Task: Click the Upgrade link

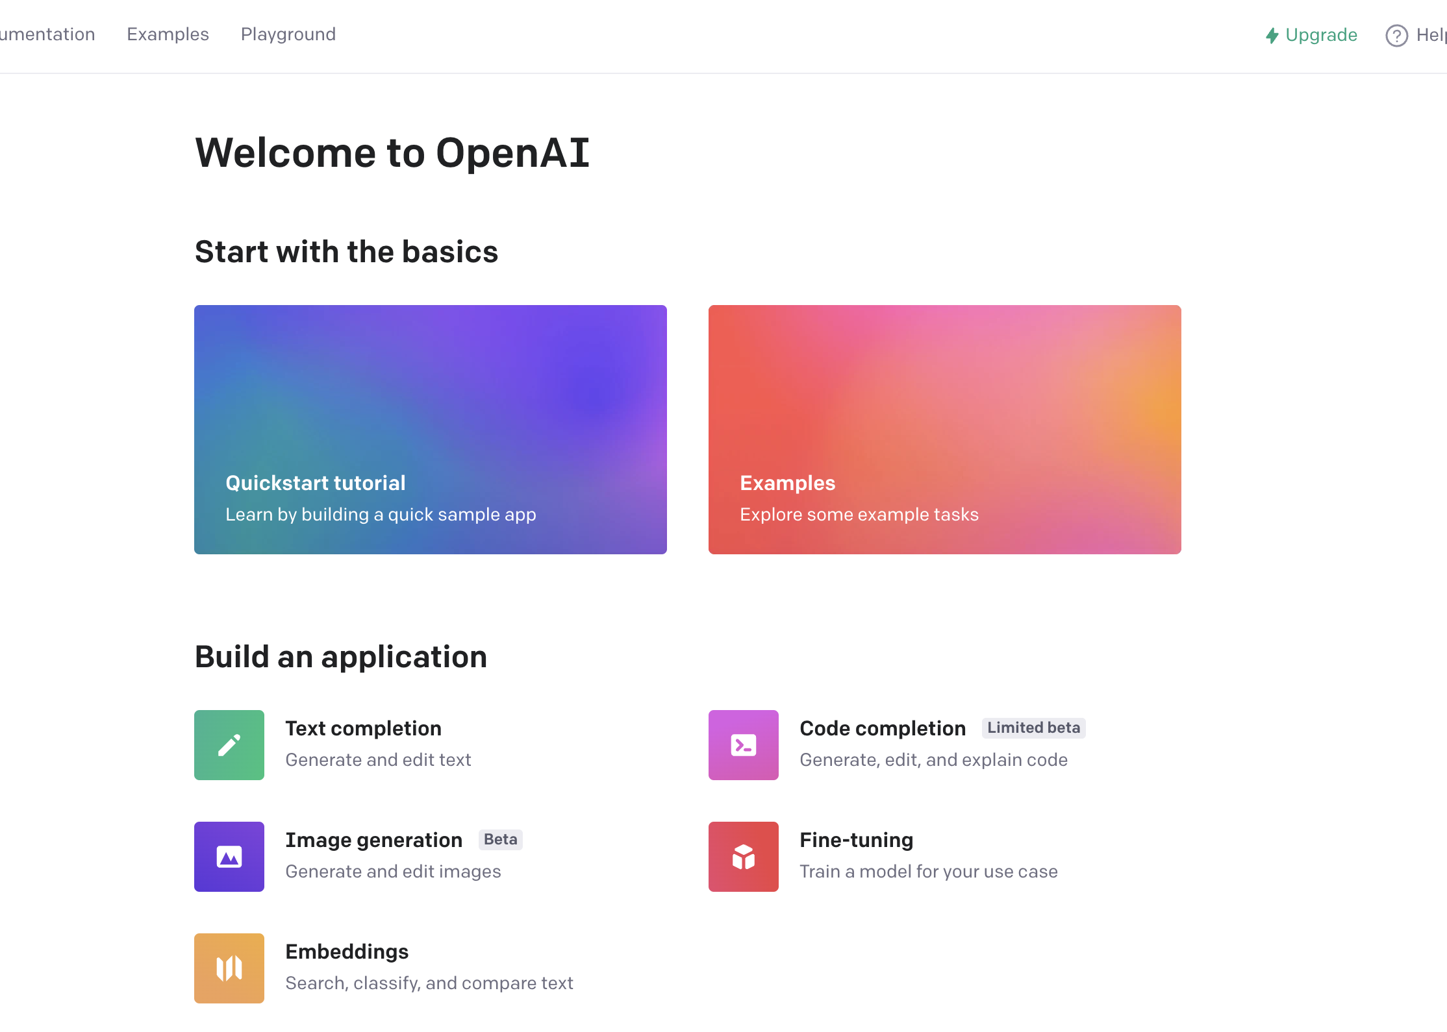Action: (x=1321, y=35)
